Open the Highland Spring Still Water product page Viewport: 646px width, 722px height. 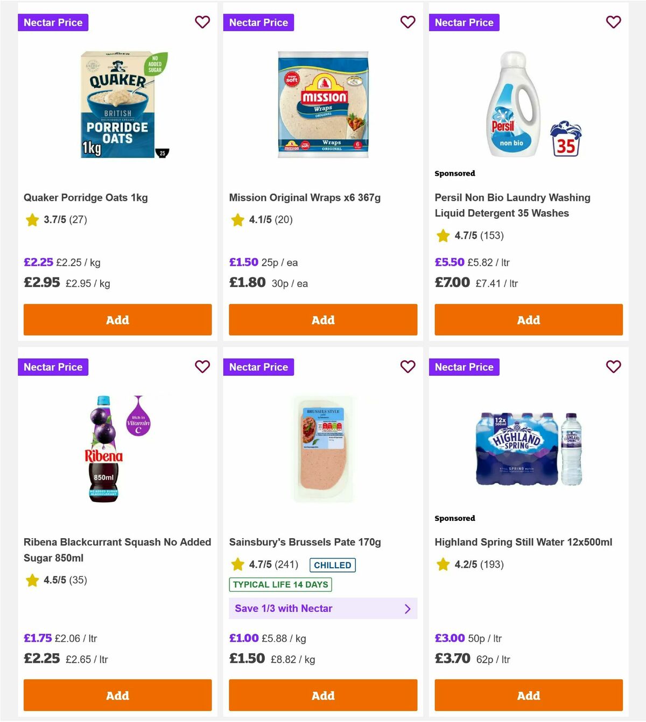tap(523, 542)
